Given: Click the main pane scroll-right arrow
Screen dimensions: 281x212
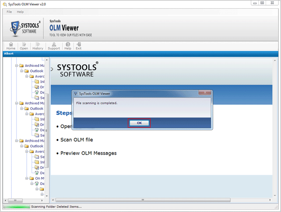Looking at the screenshot, I should point(270,200).
